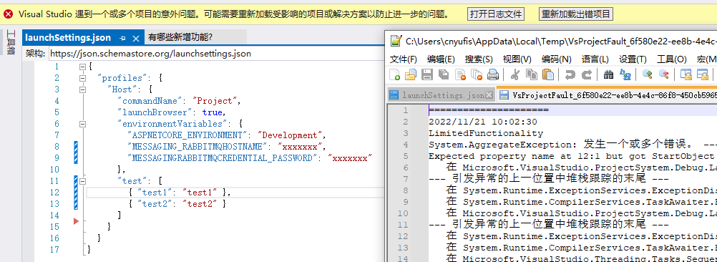This screenshot has height=262, width=717.
Task: Open the 设置(T) menu in Notepad++
Action: (x=633, y=59)
